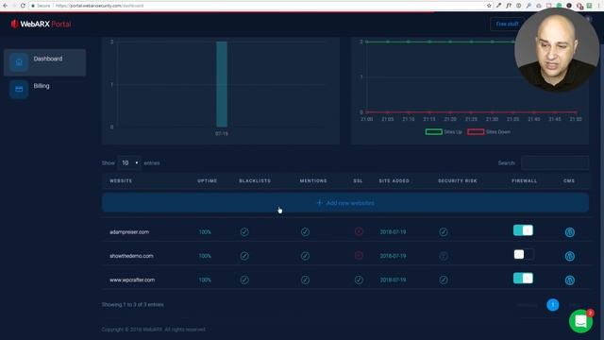Sort table by Mentions column
604x340 pixels.
[x=313, y=180]
